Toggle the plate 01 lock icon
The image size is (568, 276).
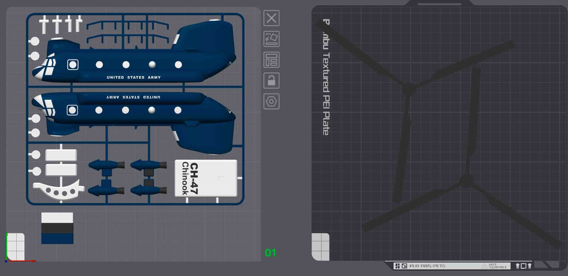click(271, 80)
